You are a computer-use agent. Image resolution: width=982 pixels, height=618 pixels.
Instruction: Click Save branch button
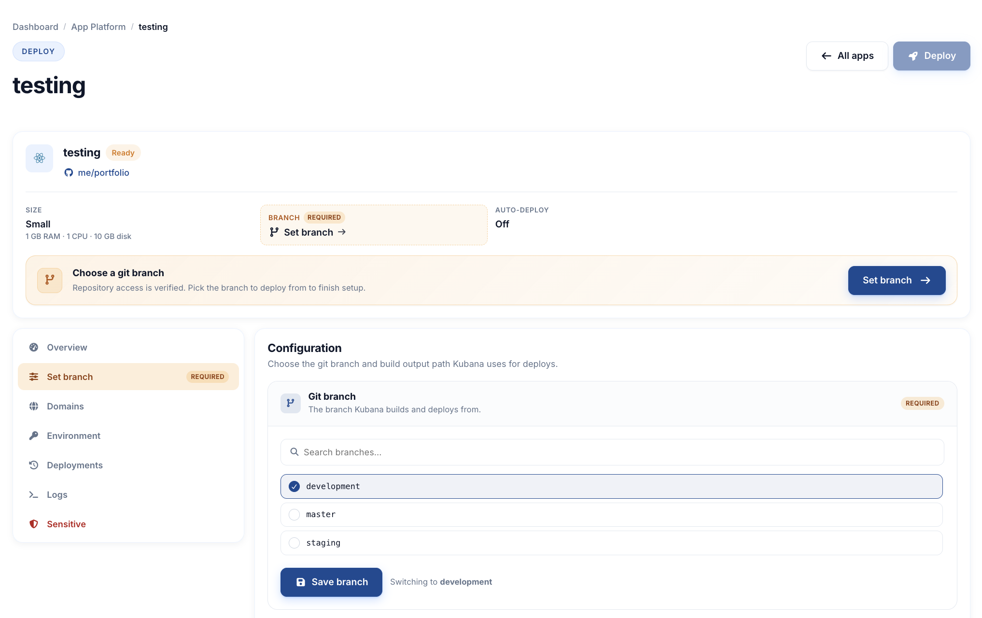coord(331,582)
